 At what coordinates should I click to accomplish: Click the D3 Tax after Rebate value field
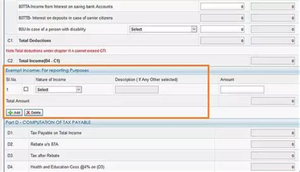tap(272, 155)
